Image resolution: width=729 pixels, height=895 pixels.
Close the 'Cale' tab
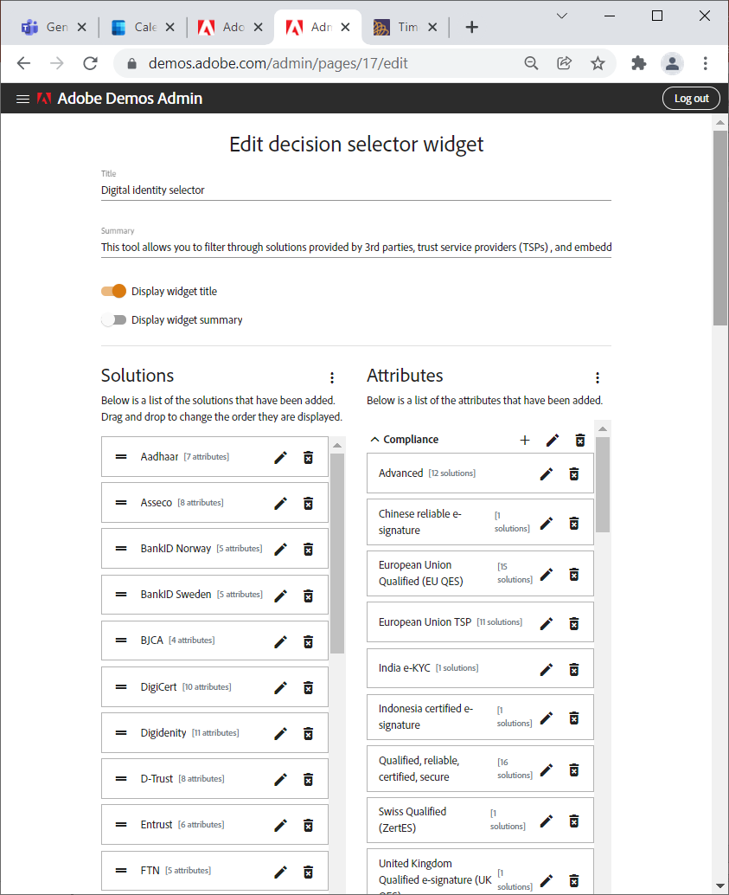pos(170,27)
